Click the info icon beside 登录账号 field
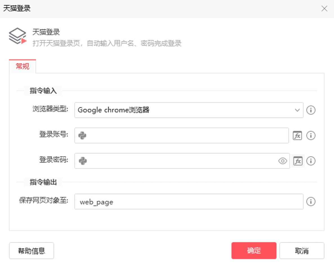The image size is (334, 267). (311, 135)
